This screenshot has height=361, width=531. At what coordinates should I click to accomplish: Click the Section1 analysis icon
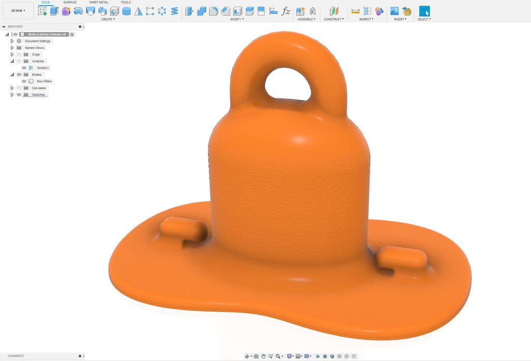(x=31, y=68)
